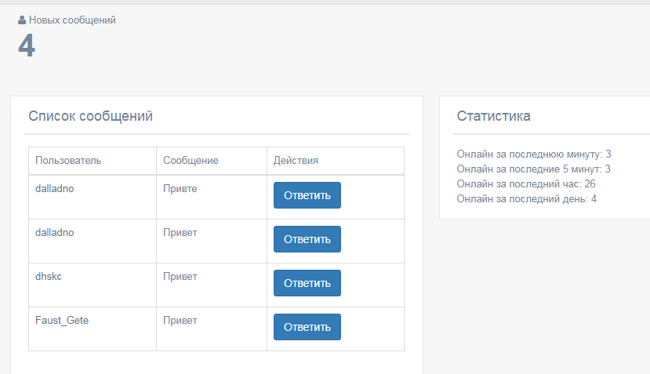Screen dimensions: 650x374
Task: Click the Новых сообщений label
Action: pos(72,20)
